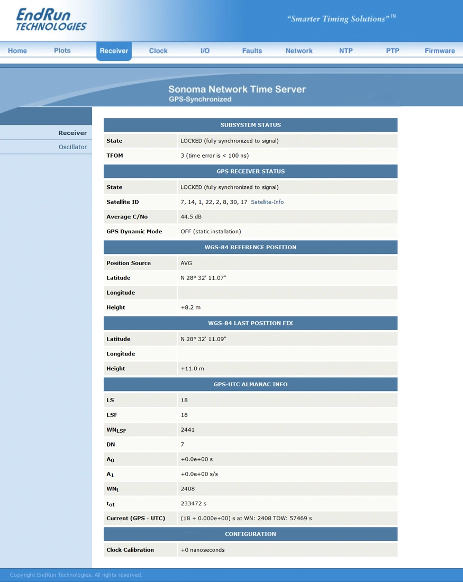The width and height of the screenshot is (463, 582).
Task: Switch to the NTP tab
Action: click(346, 51)
